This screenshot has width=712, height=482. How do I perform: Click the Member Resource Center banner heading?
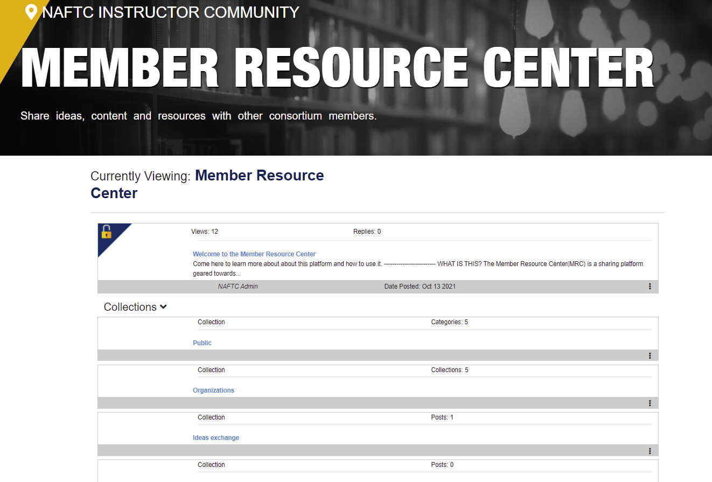[337, 68]
